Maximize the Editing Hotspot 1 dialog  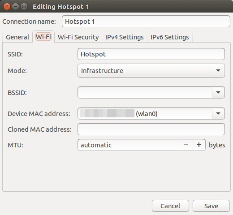[x=24, y=7]
